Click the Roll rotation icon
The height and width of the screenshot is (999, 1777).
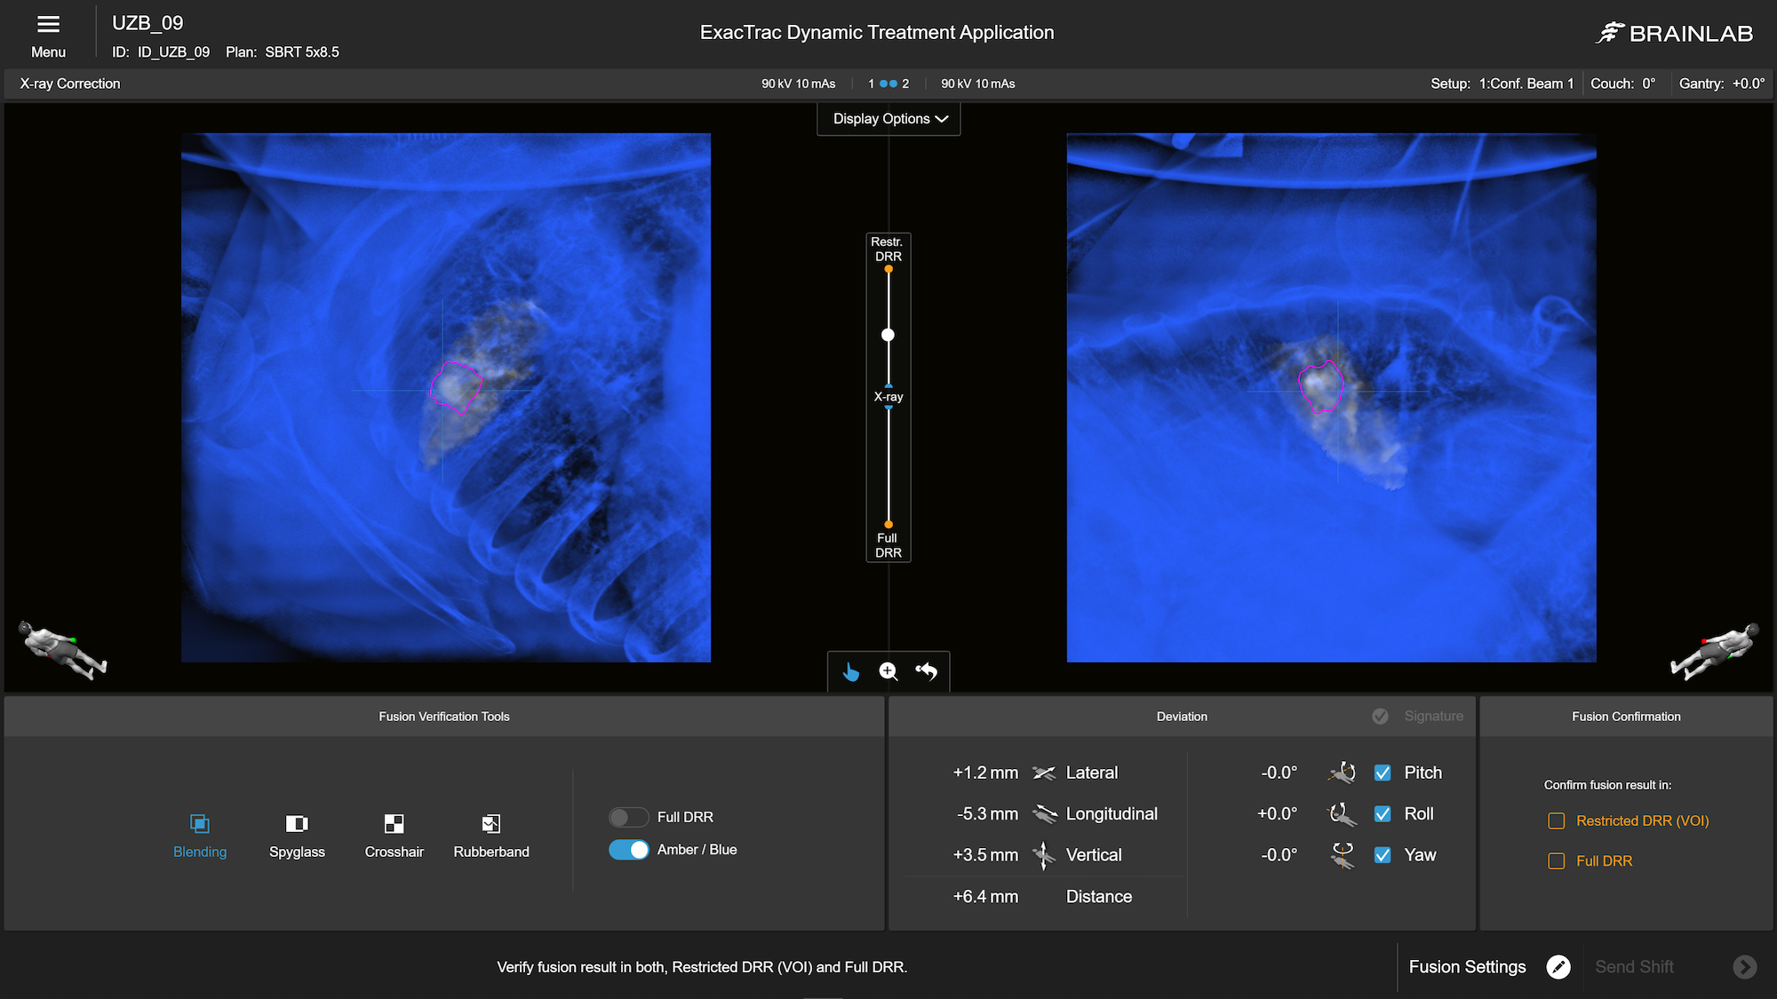click(1342, 813)
